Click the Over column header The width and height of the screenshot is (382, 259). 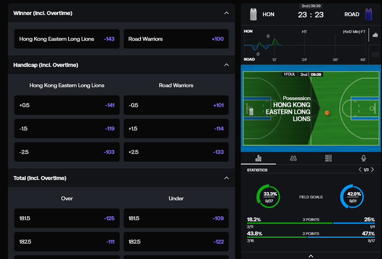(x=67, y=199)
